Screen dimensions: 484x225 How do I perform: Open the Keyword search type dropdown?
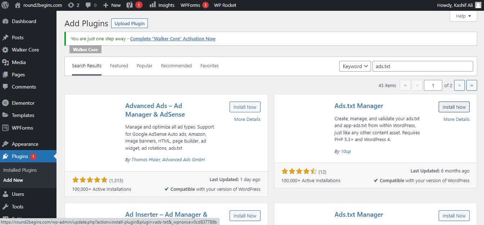355,66
